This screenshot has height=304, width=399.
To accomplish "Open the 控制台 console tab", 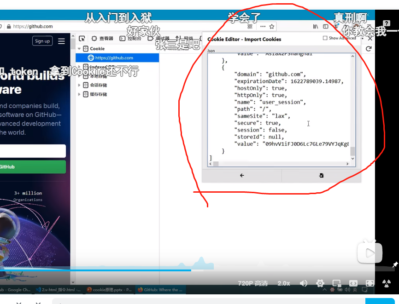I will 130,39.
